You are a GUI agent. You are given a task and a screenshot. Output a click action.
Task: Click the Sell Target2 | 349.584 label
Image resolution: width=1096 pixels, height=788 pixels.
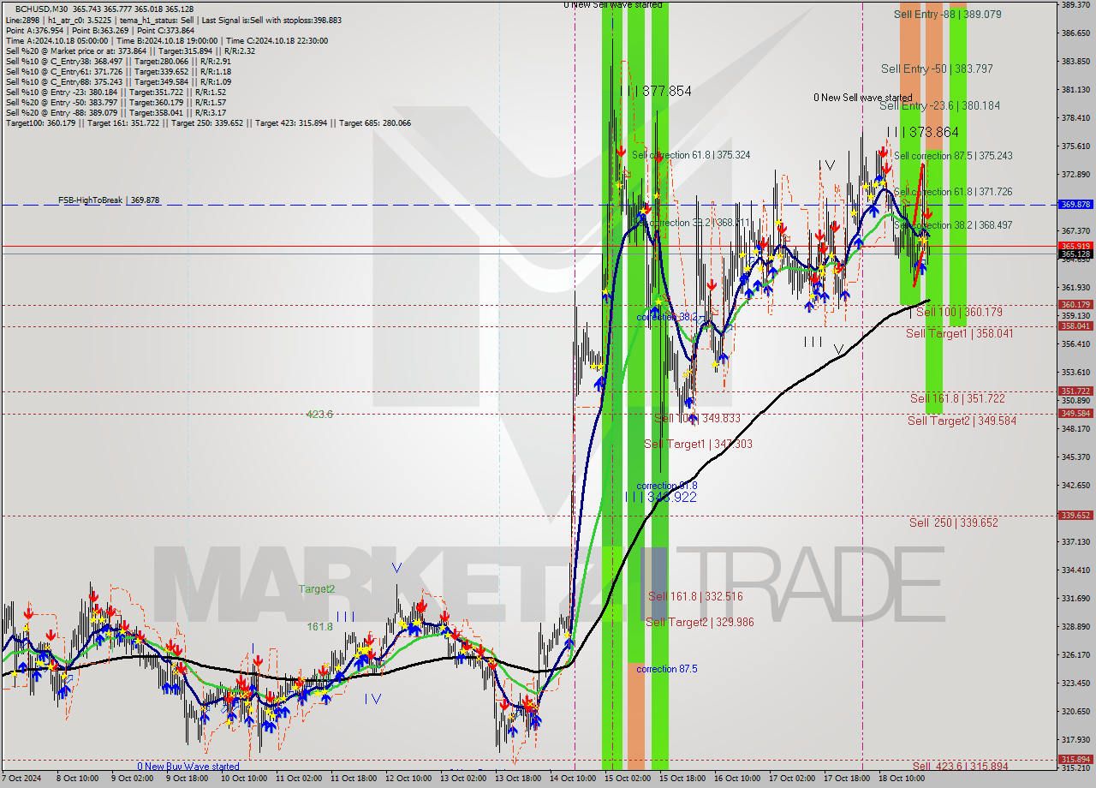point(962,421)
